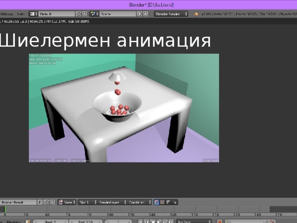This screenshot has height=223, width=297.
Task: Open the Window menu
Action: click(7, 14)
